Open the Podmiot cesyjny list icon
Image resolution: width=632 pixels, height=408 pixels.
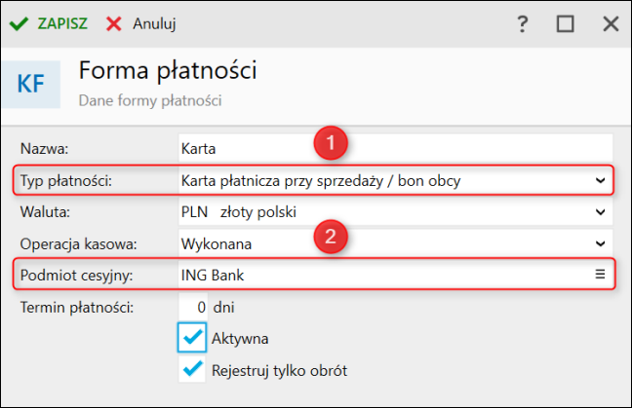[600, 275]
